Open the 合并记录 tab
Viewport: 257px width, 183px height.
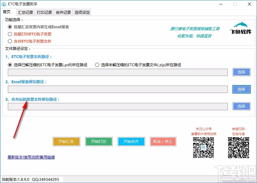(x=63, y=13)
